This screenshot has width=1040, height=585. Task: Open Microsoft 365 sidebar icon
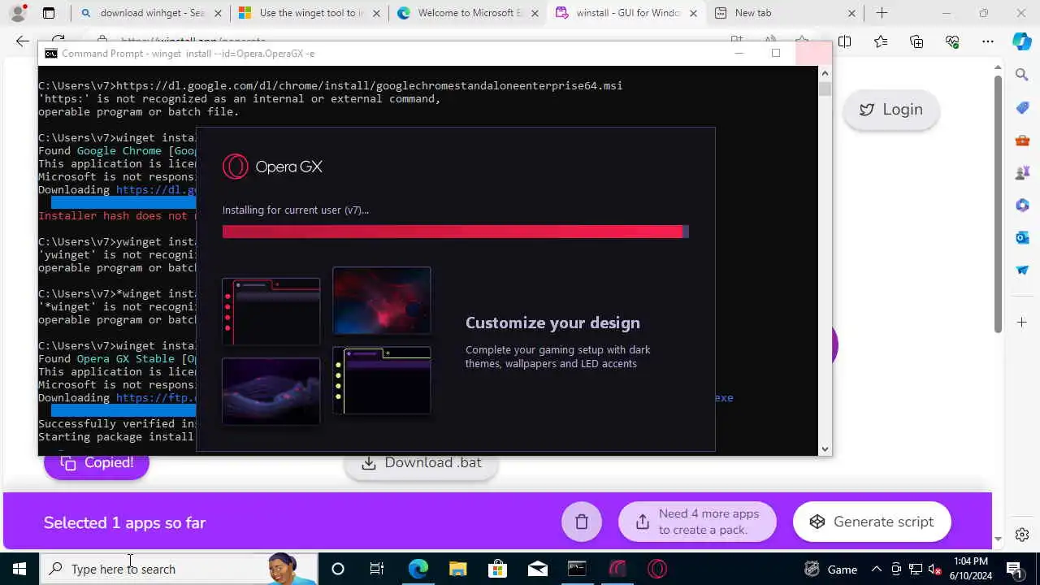pyautogui.click(x=1022, y=205)
